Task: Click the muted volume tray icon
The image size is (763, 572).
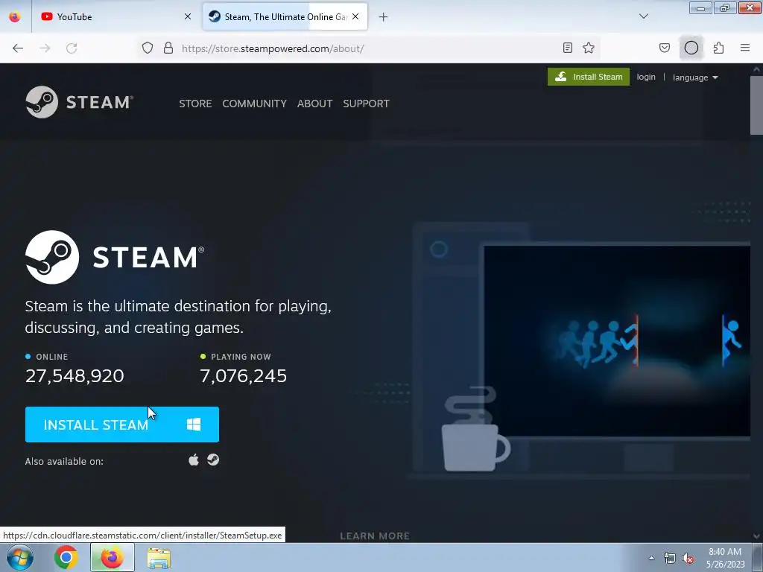Action: pos(688,559)
